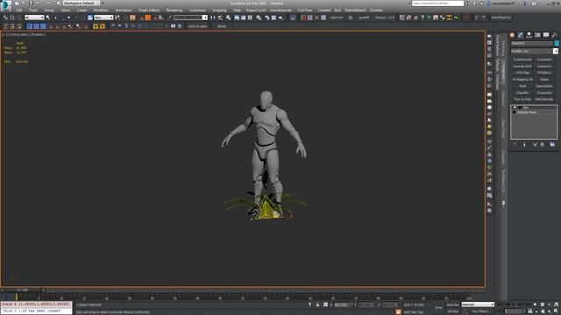The height and width of the screenshot is (315, 561).
Task: Open the Modifier List dropdown arrow
Action: pyautogui.click(x=555, y=51)
